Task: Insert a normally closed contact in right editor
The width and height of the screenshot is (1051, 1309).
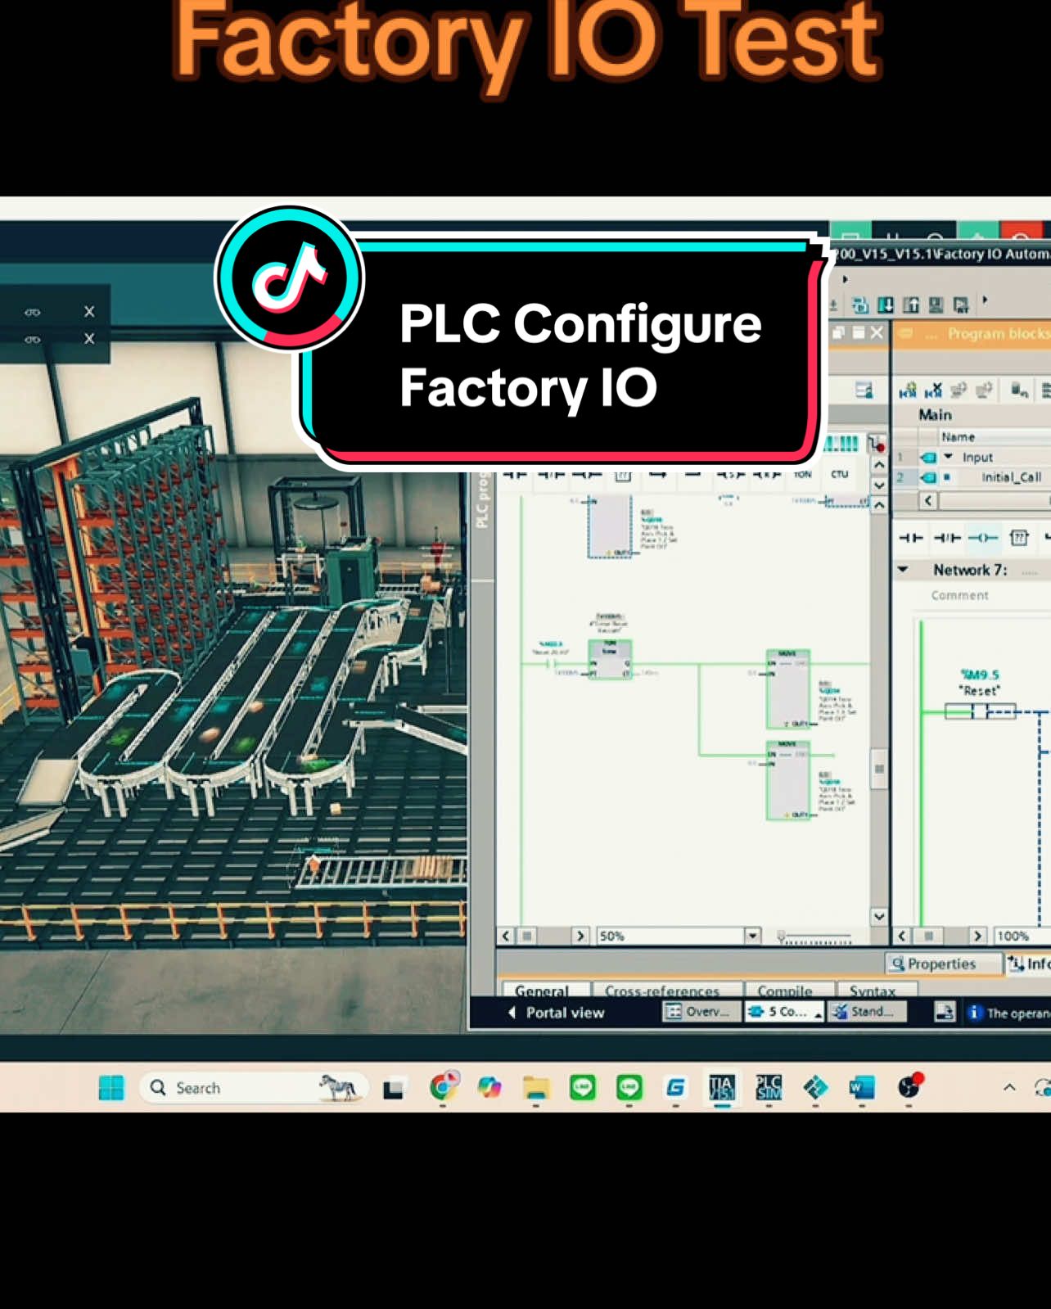Action: point(947,538)
